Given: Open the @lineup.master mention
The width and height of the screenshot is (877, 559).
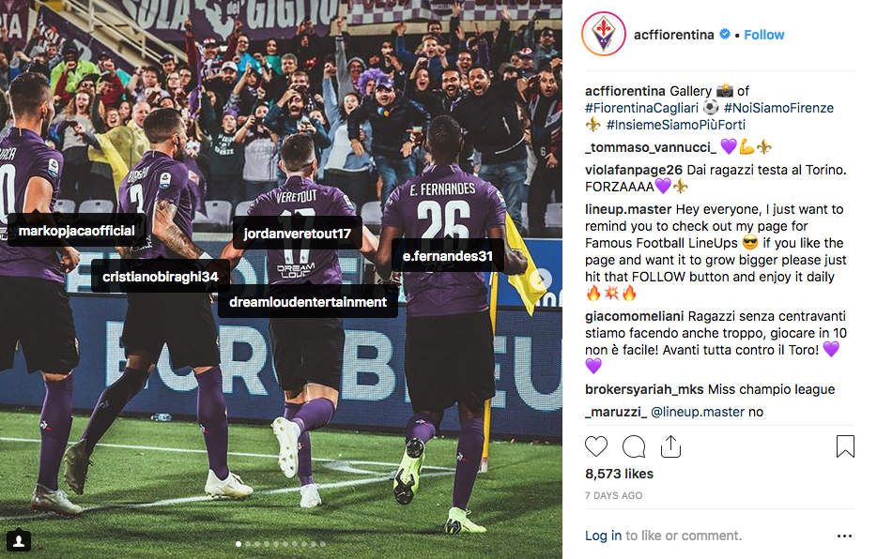Looking at the screenshot, I should click(698, 412).
